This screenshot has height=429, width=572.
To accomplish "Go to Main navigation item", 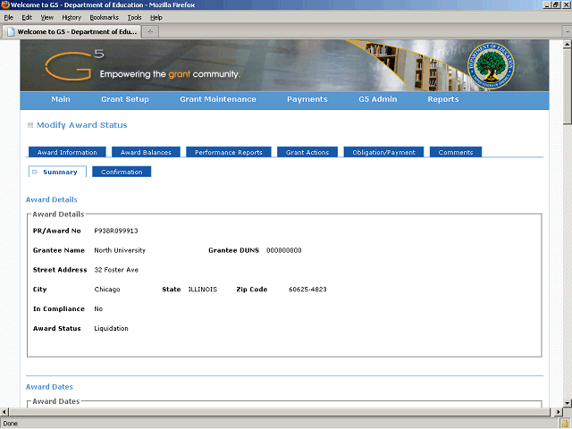I will tap(61, 99).
